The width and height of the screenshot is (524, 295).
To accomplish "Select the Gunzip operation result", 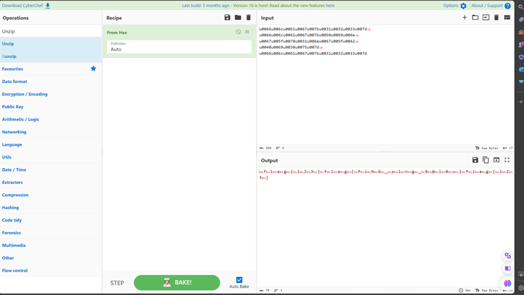I will pos(51,56).
